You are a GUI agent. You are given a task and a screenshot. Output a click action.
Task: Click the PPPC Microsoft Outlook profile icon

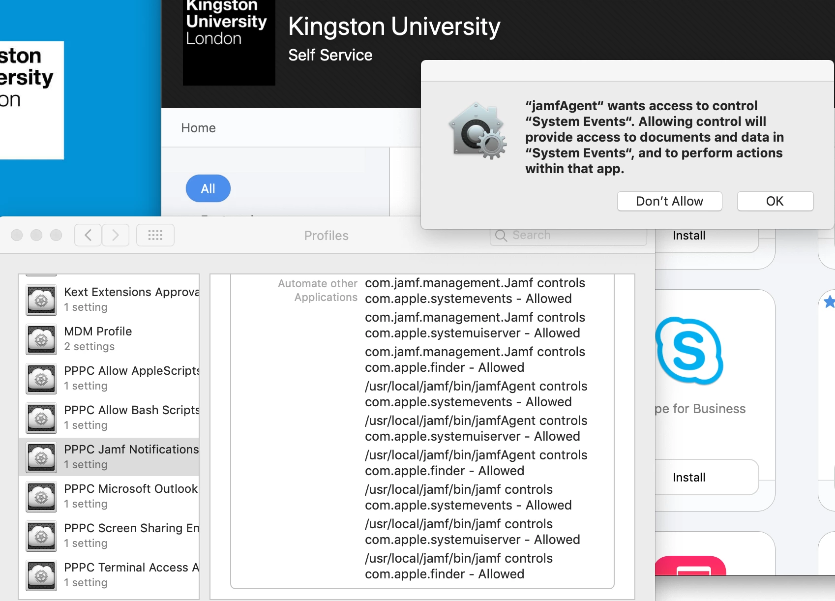pyautogui.click(x=41, y=497)
